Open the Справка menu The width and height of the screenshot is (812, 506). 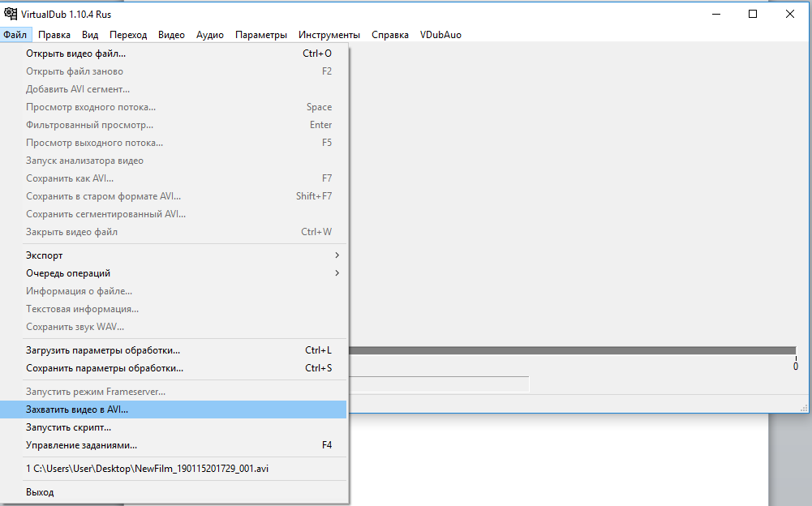tap(390, 35)
